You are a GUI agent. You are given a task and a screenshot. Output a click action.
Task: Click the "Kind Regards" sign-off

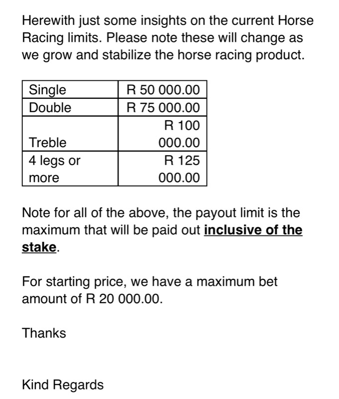tap(63, 385)
